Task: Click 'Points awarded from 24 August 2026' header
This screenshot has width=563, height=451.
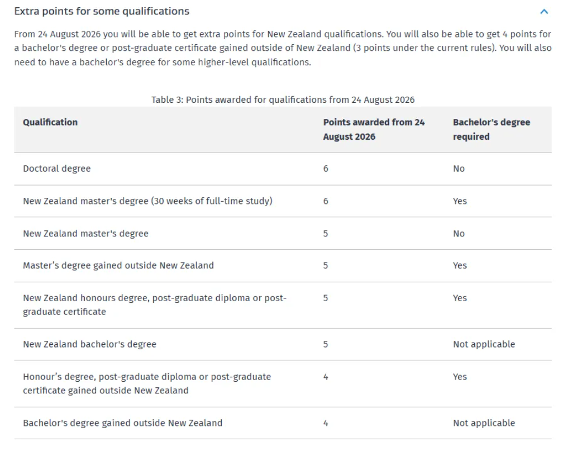Action: (374, 129)
